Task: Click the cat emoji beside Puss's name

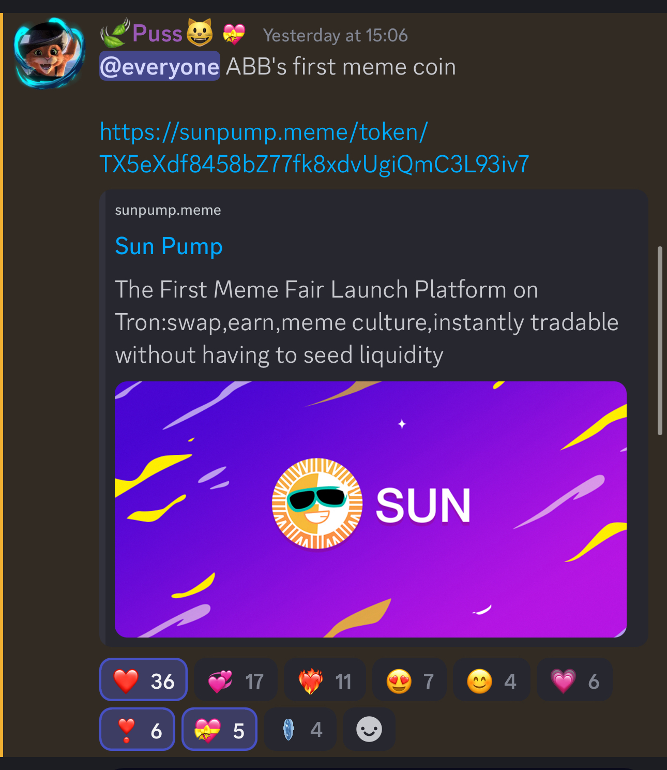Action: (x=200, y=33)
